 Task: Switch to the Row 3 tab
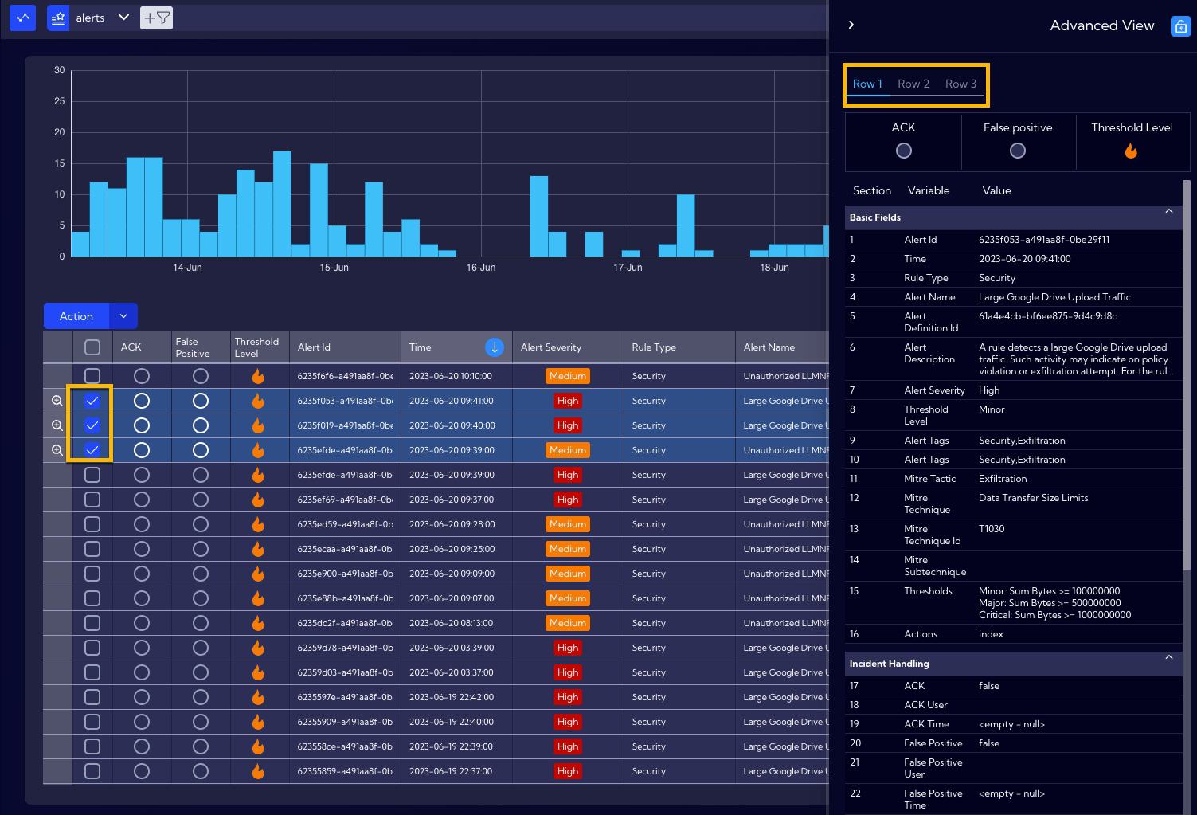coord(960,84)
